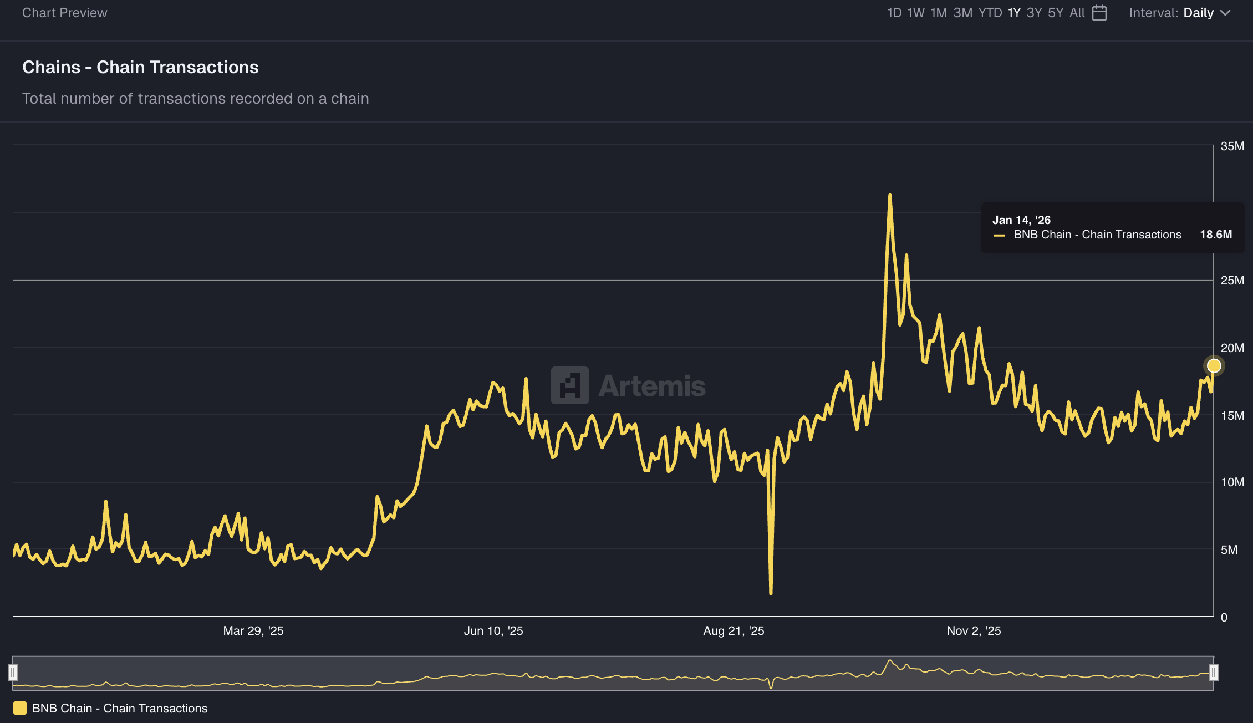Expand the Interval chevron arrow
Viewport: 1253px width, 723px height.
[x=1225, y=13]
